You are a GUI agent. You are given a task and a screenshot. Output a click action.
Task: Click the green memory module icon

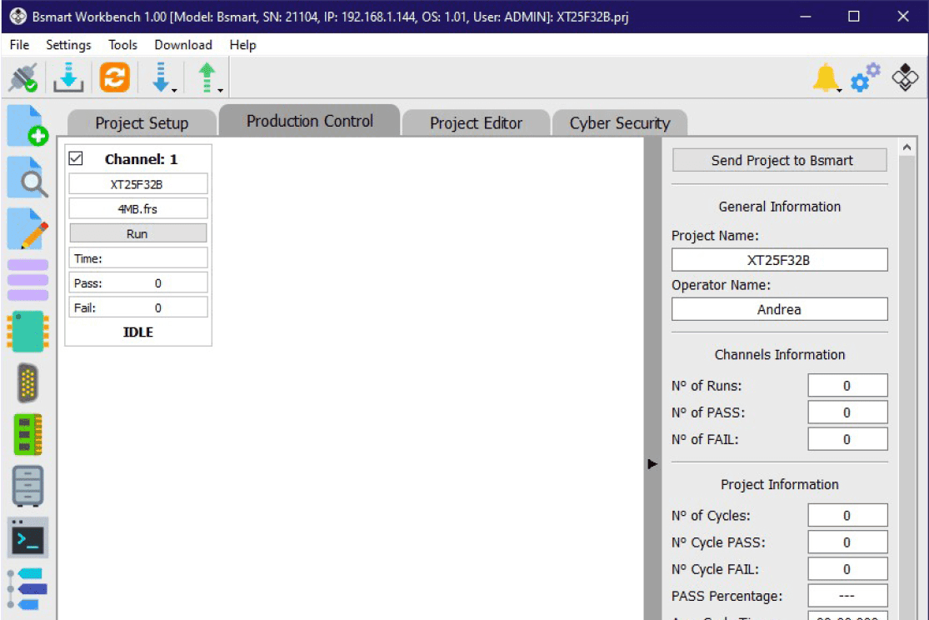27,434
